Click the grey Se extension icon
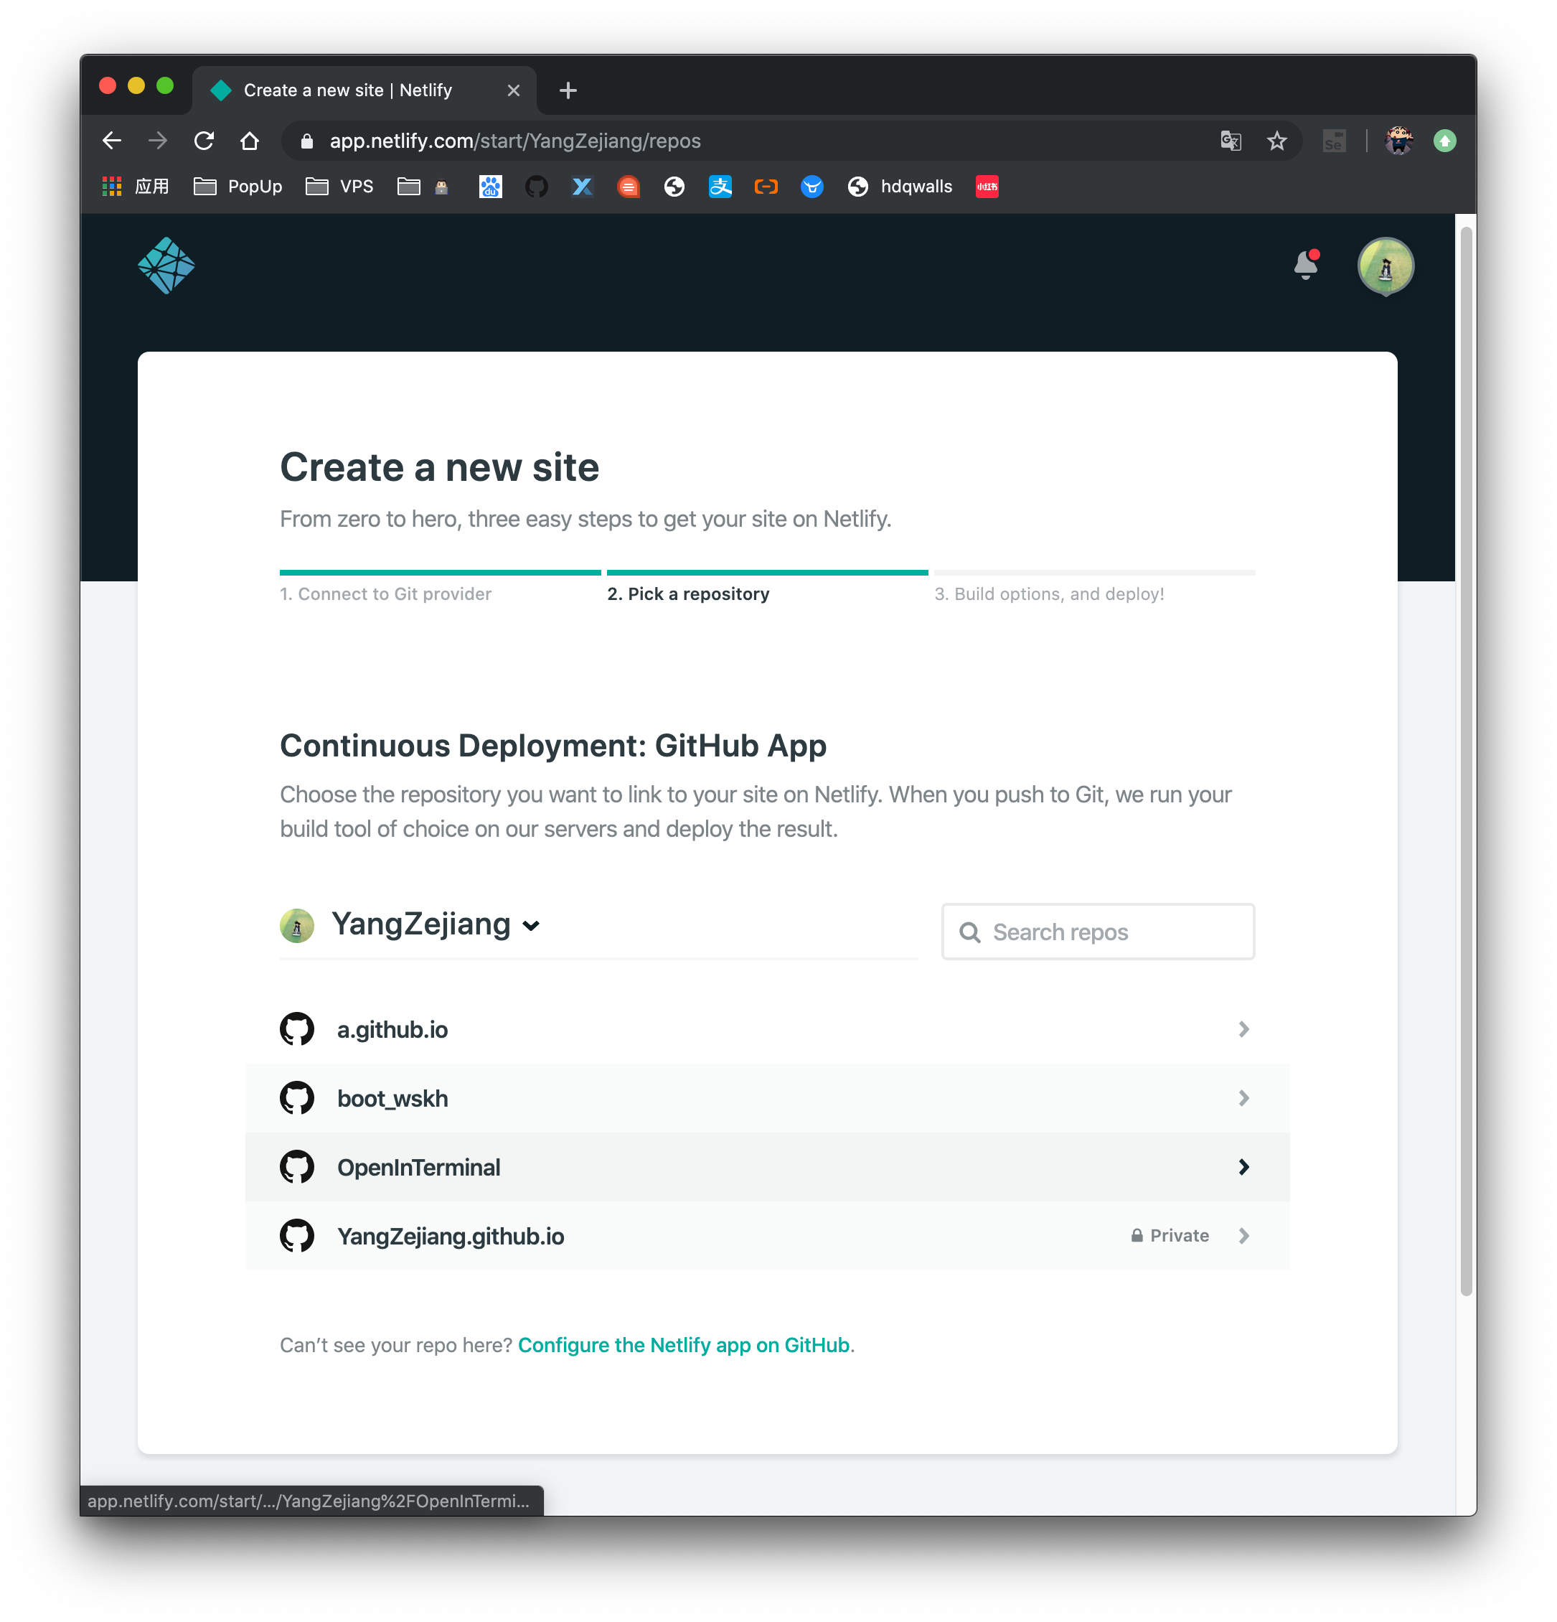Viewport: 1557px width, 1622px height. (x=1334, y=141)
